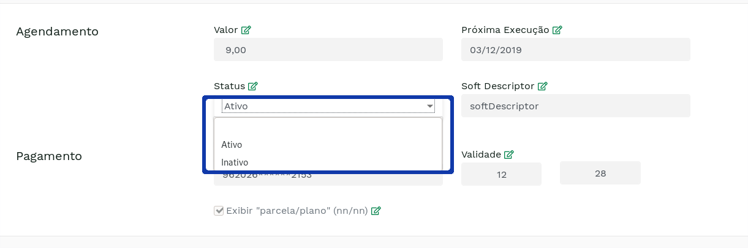Edit the Soft Descriptor via pencil icon

[542, 86]
